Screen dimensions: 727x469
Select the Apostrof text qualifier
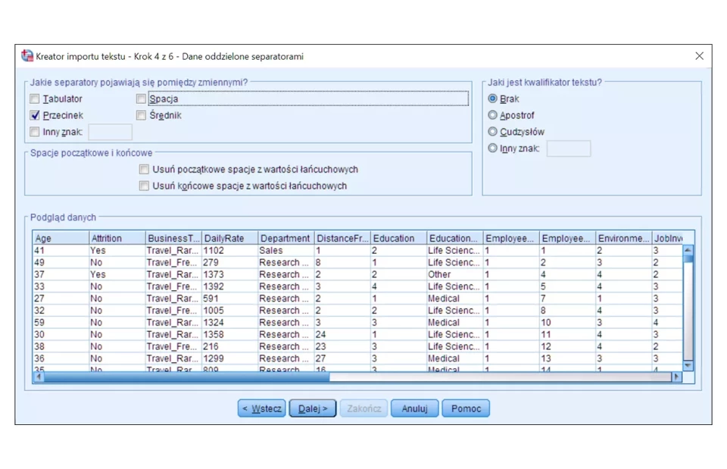point(493,116)
